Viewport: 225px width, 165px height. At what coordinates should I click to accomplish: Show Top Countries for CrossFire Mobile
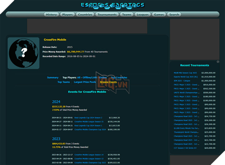point(119,77)
